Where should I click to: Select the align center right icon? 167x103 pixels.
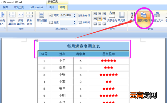pyautogui.click(x=104, y=19)
